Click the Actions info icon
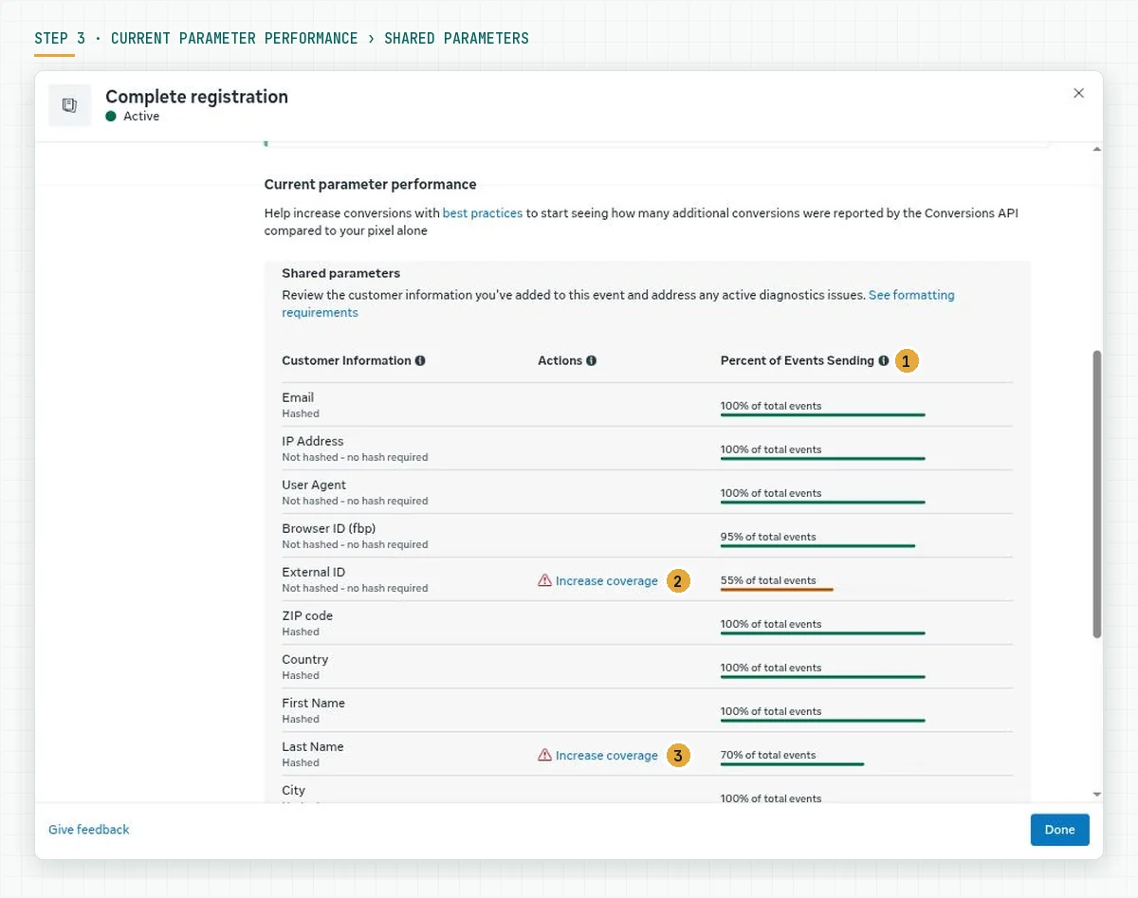Image resolution: width=1138 pixels, height=898 pixels. point(591,361)
